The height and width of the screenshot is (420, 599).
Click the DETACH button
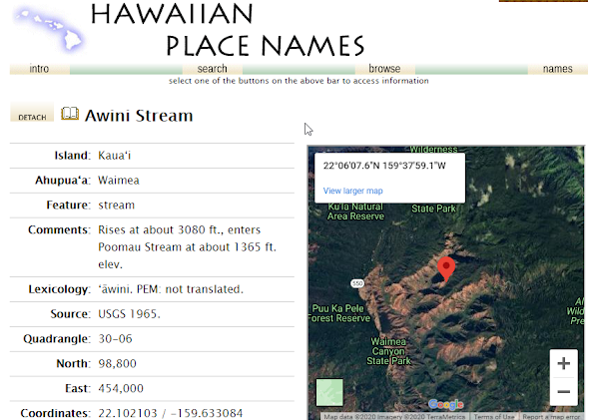point(32,113)
